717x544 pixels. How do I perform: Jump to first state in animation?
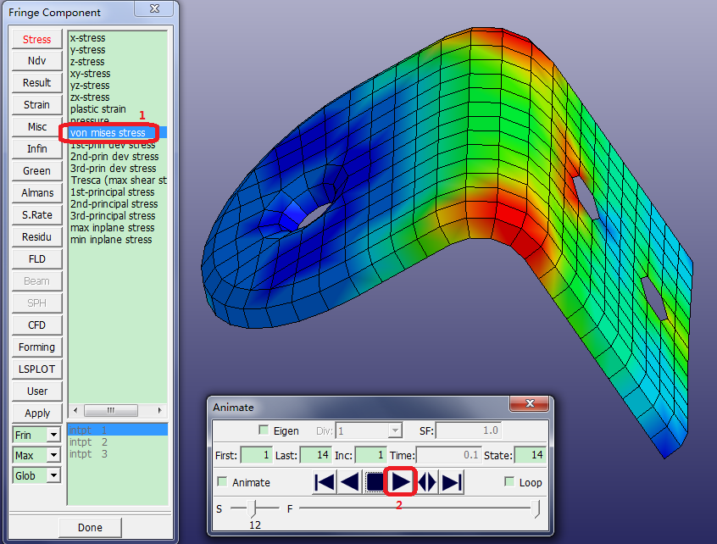[x=324, y=482]
